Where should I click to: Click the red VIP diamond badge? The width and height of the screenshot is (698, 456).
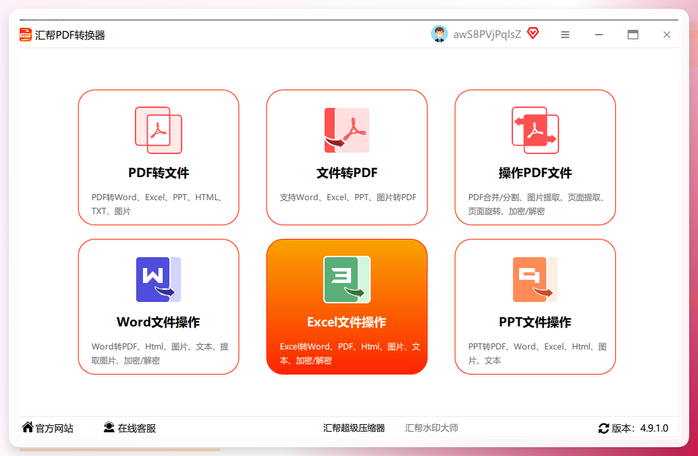click(x=533, y=33)
